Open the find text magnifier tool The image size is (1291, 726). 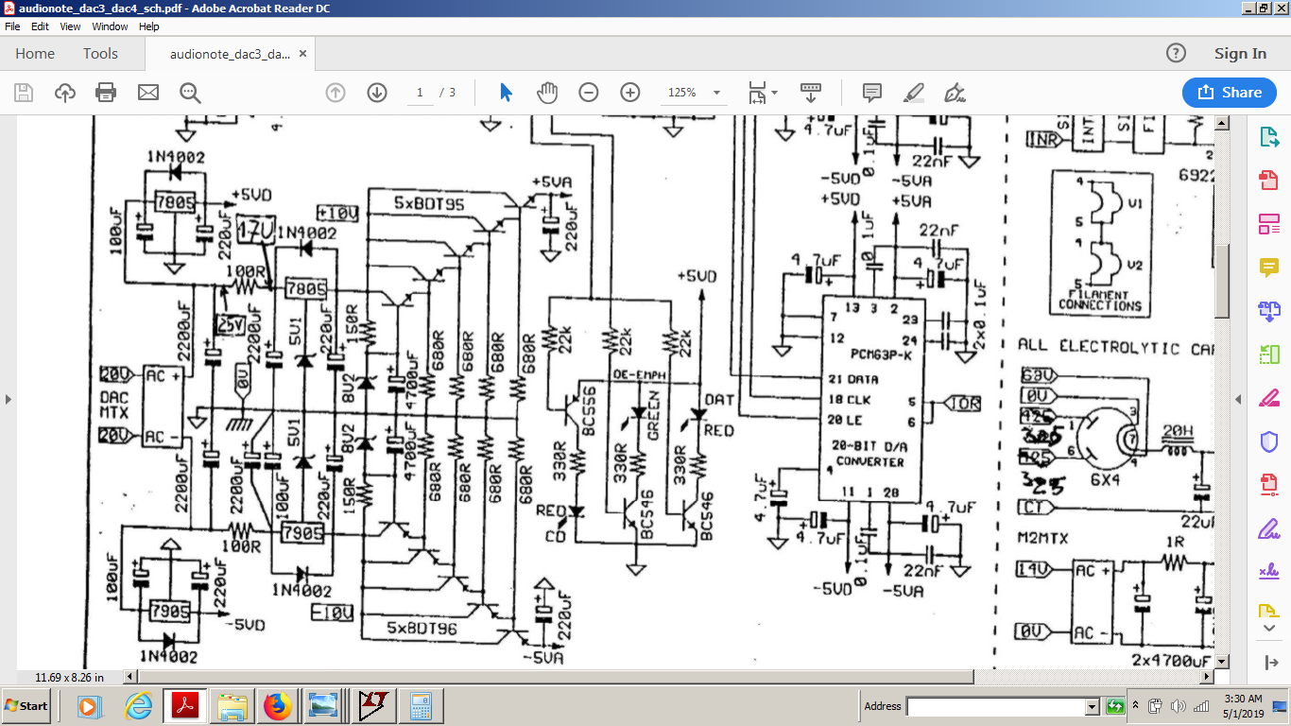(x=190, y=93)
